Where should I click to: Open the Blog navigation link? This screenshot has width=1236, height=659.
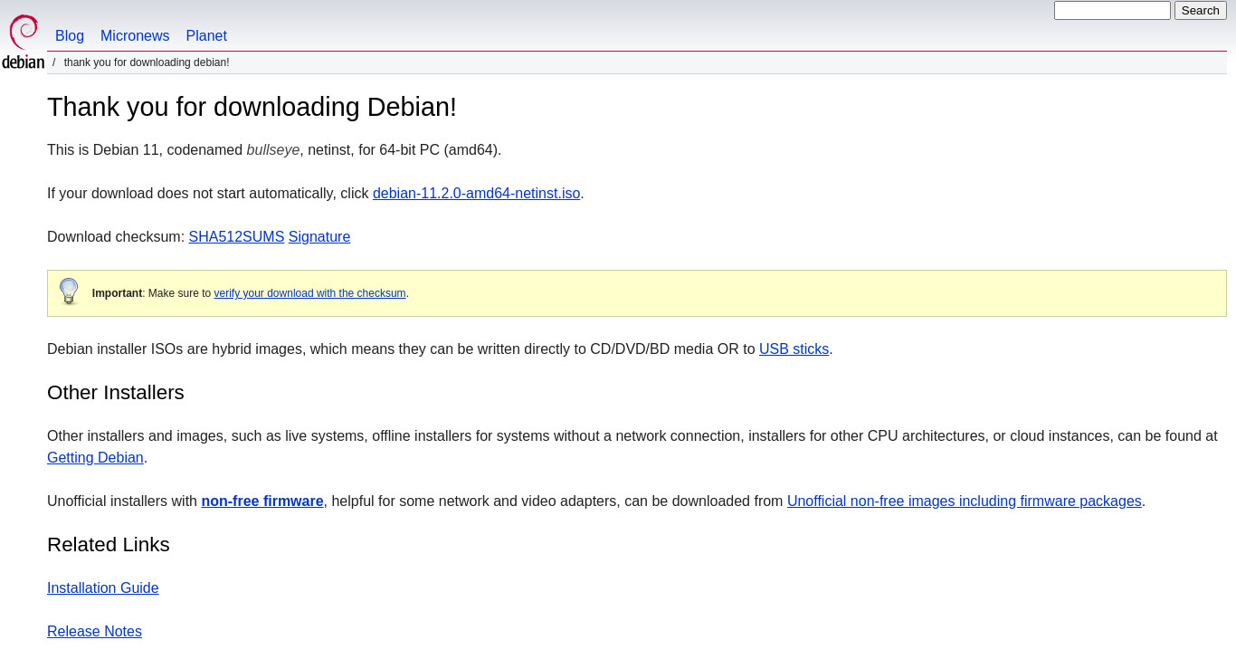pos(70,36)
